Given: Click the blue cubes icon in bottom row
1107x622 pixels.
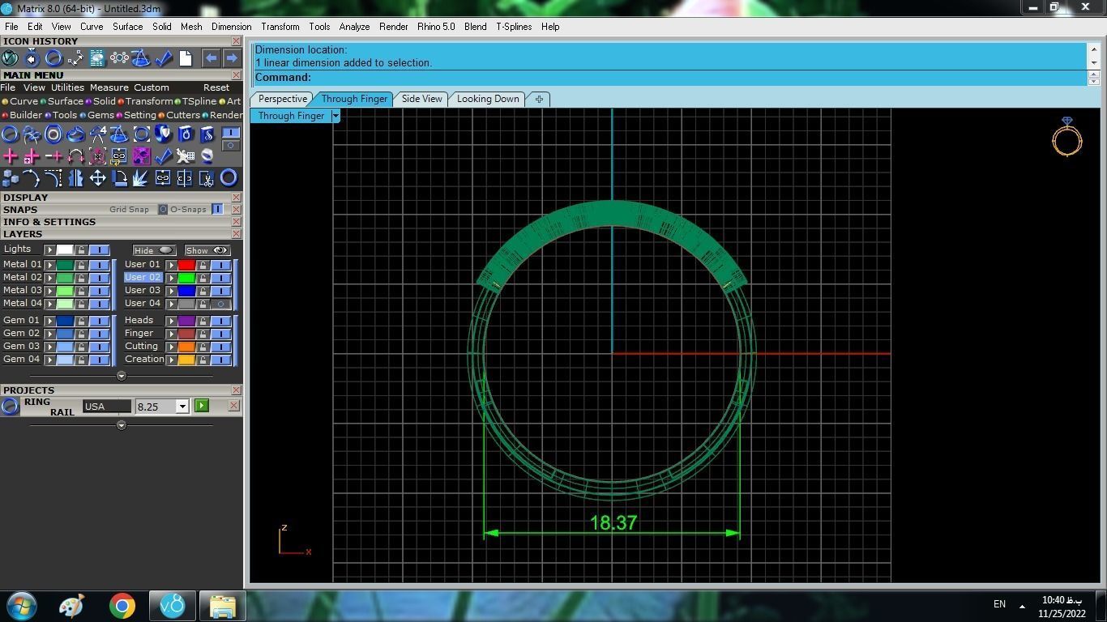Looking at the screenshot, I should (x=10, y=178).
